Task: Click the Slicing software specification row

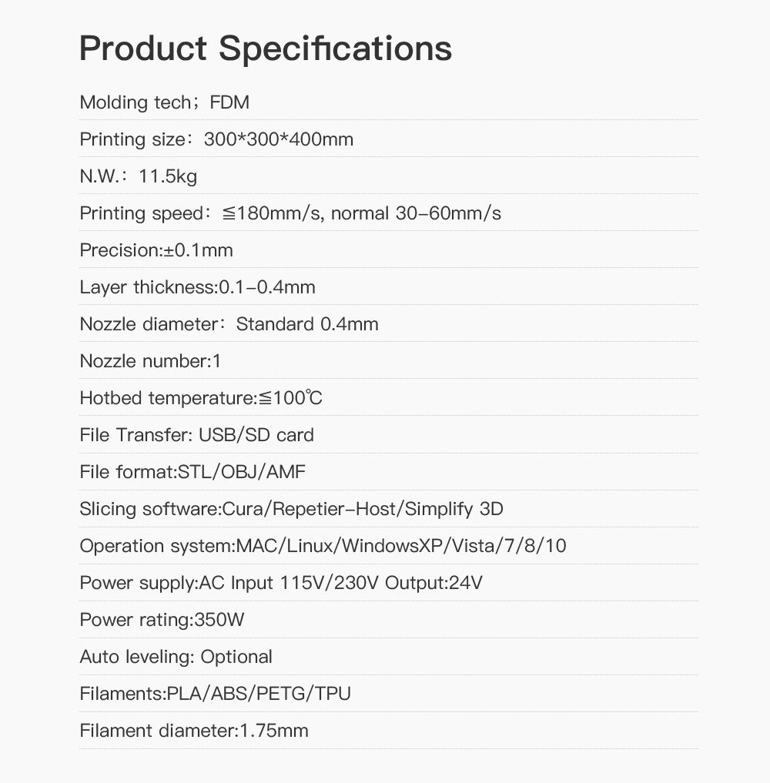Action: [291, 509]
